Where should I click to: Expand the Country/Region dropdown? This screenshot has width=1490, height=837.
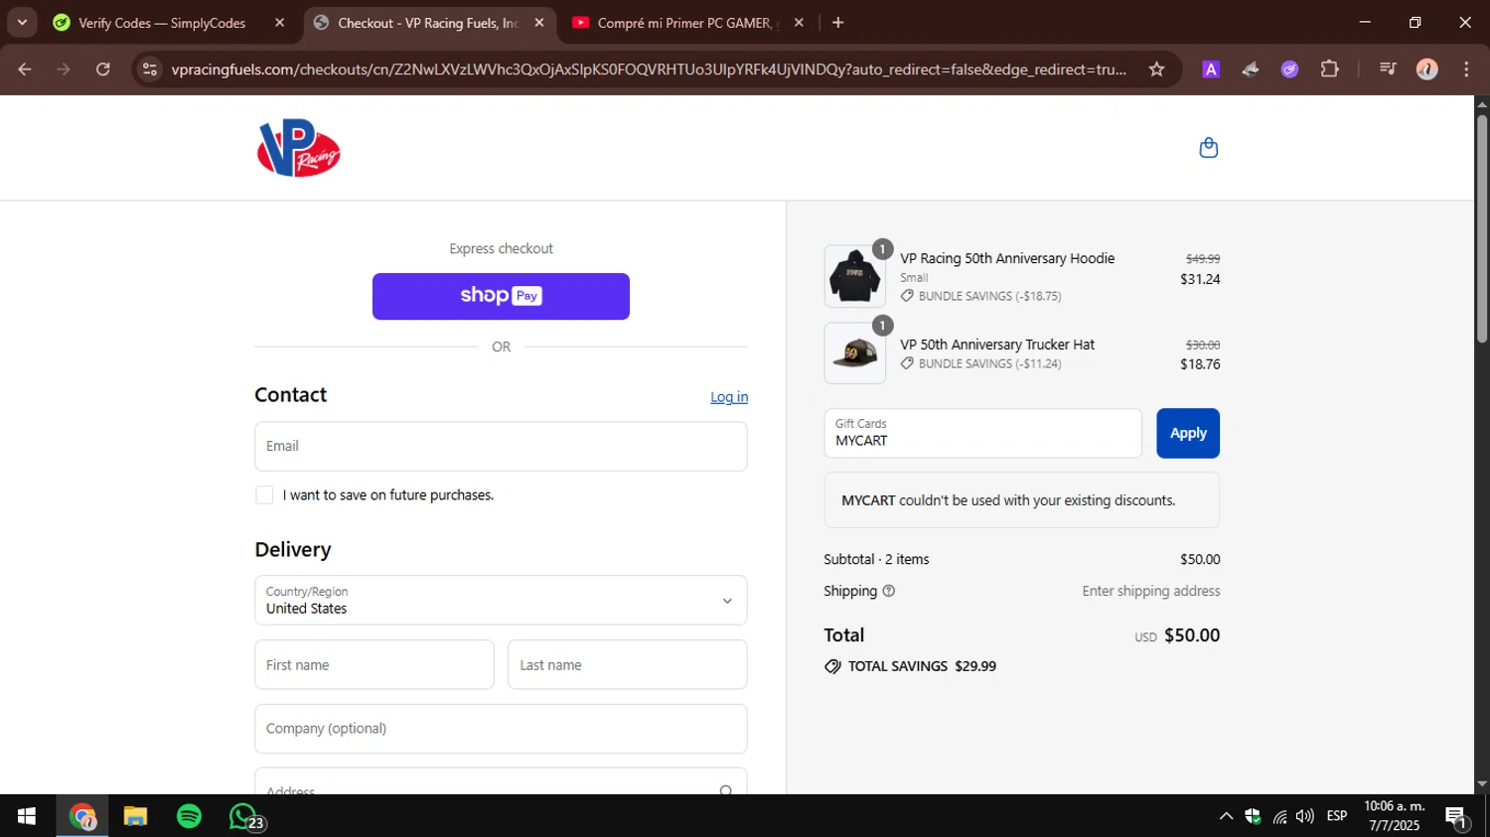click(501, 600)
